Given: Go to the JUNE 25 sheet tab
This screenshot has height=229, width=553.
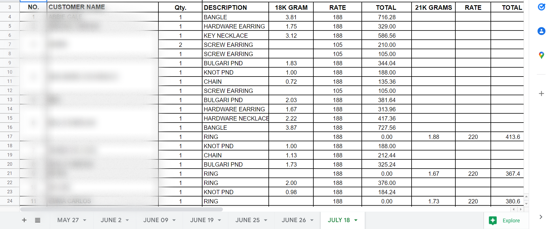Looking at the screenshot, I should [x=247, y=220].
